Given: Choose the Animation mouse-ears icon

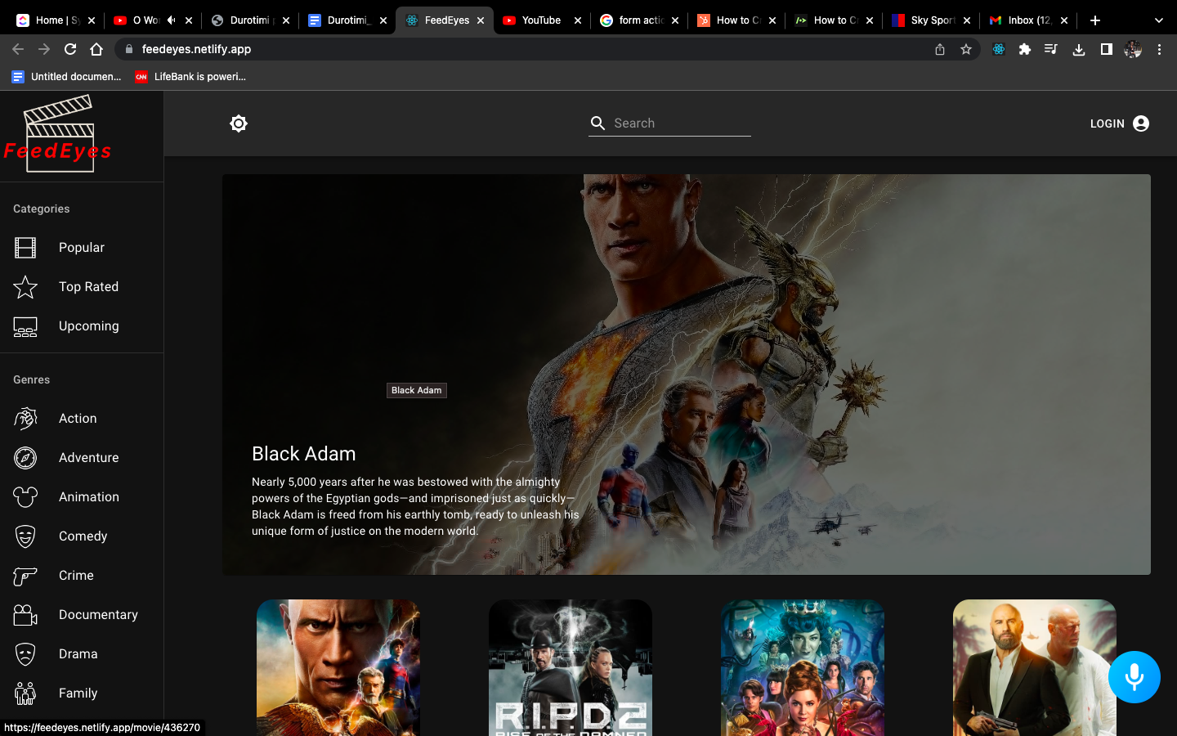Looking at the screenshot, I should click(x=25, y=497).
